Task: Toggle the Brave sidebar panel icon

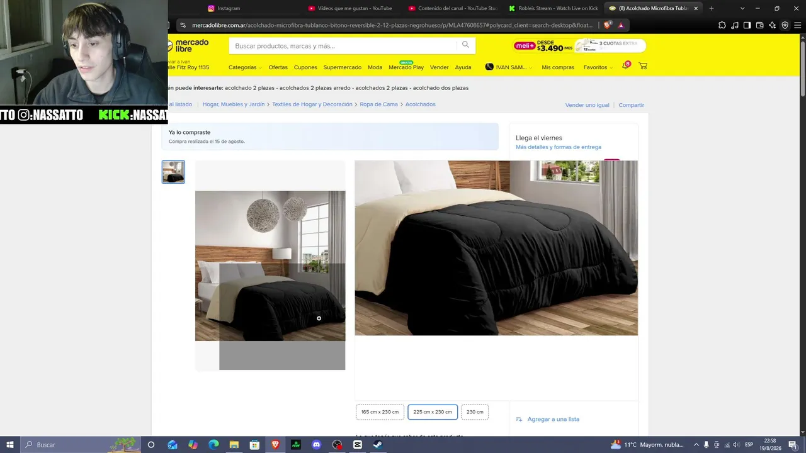Action: pyautogui.click(x=747, y=25)
